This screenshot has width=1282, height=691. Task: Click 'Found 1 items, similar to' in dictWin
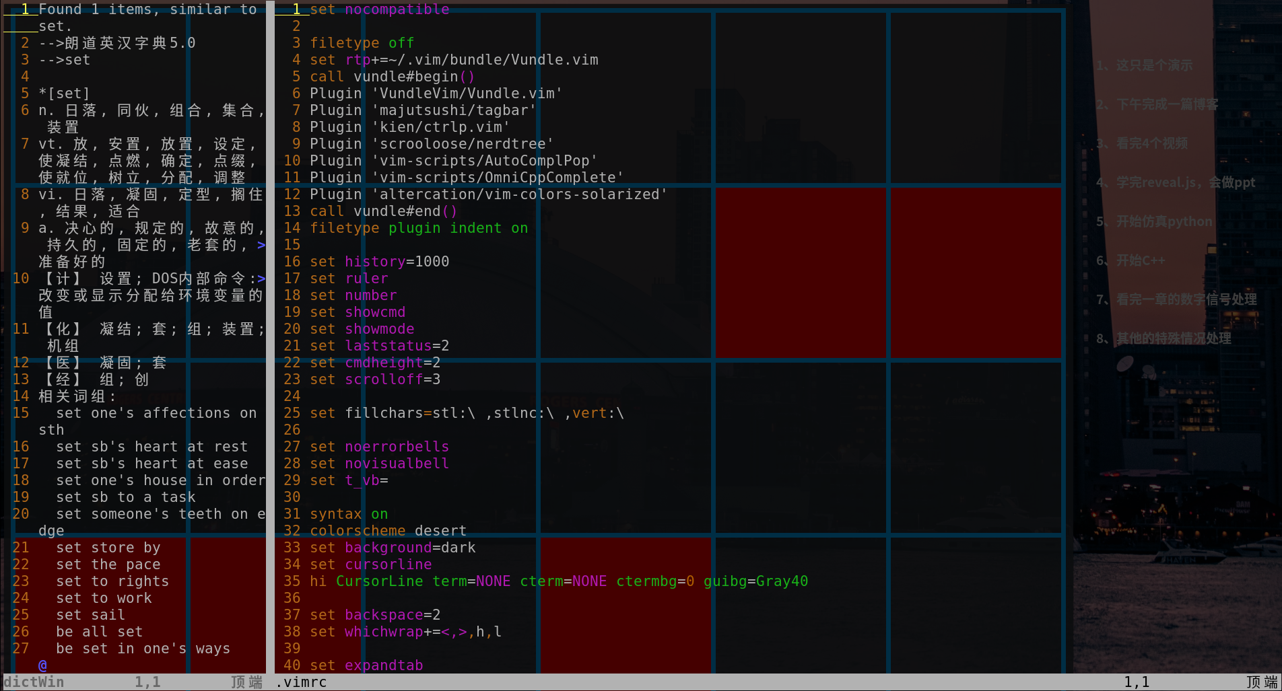(148, 9)
